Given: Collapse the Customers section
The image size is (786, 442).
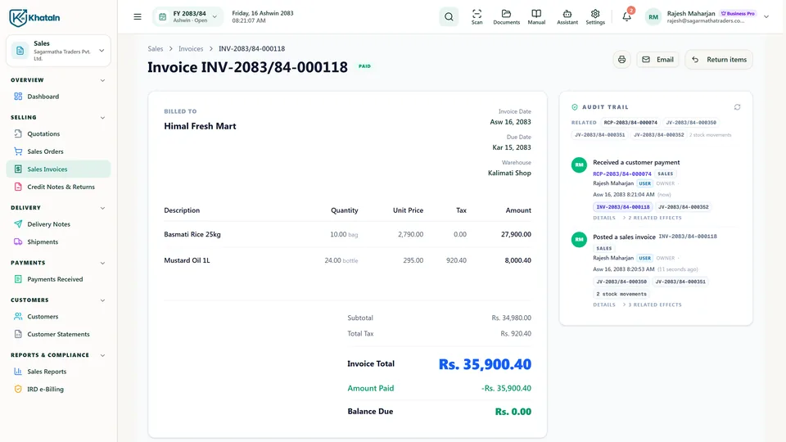Looking at the screenshot, I should [x=102, y=300].
